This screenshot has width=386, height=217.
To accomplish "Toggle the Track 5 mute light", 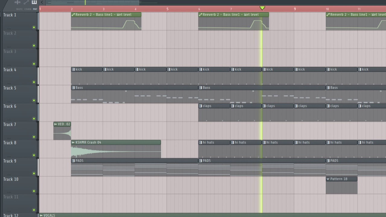I will (x=34, y=100).
